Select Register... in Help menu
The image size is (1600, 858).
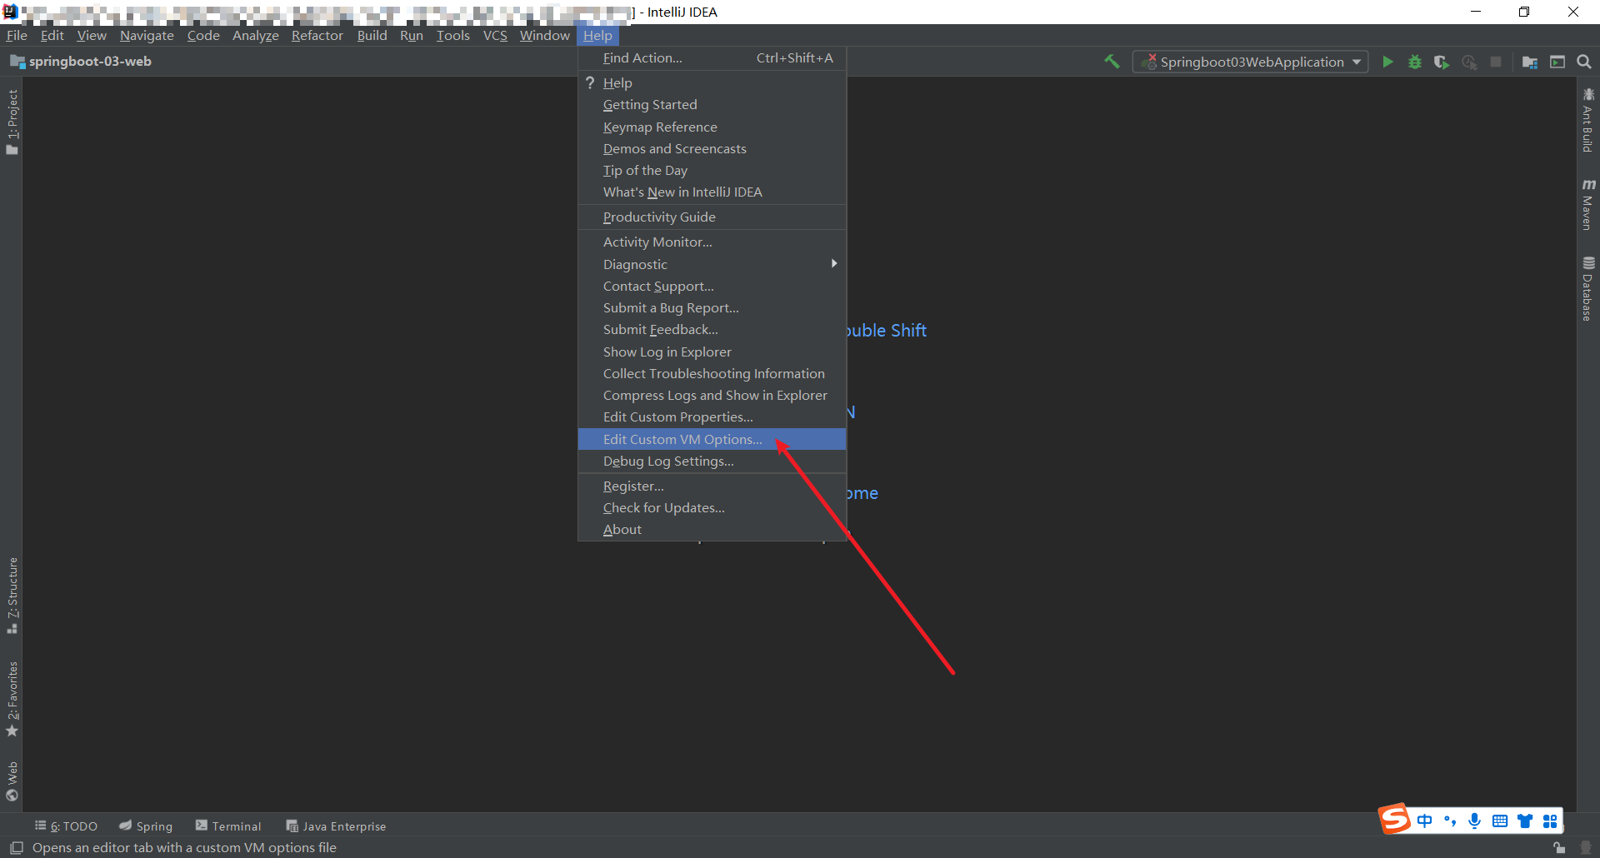(712, 486)
